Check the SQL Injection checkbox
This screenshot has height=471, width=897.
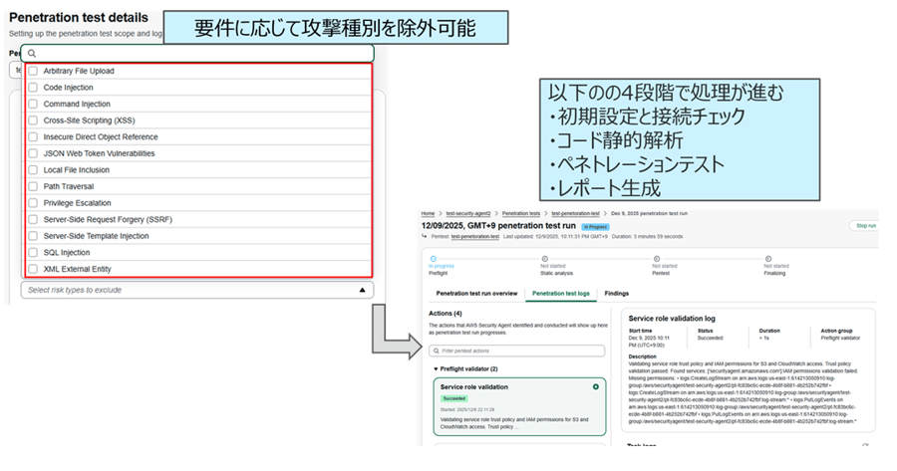coord(34,253)
